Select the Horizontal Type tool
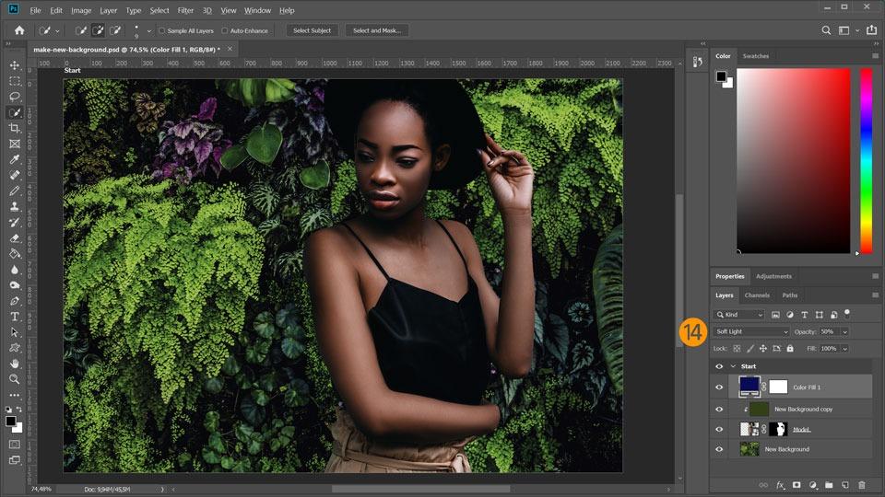Screen dimensions: 885x497 click(x=15, y=316)
